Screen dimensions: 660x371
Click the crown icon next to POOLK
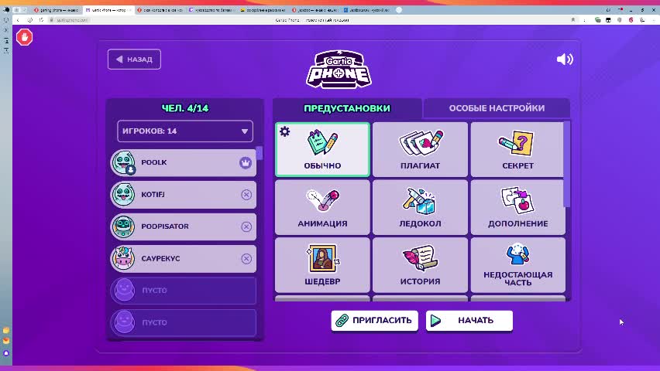pyautogui.click(x=246, y=162)
